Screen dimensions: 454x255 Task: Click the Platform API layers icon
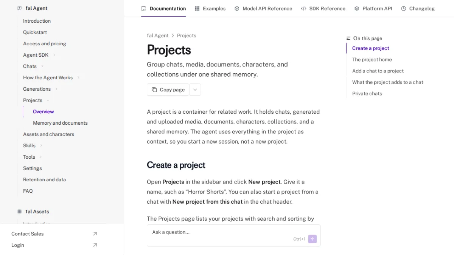(357, 8)
